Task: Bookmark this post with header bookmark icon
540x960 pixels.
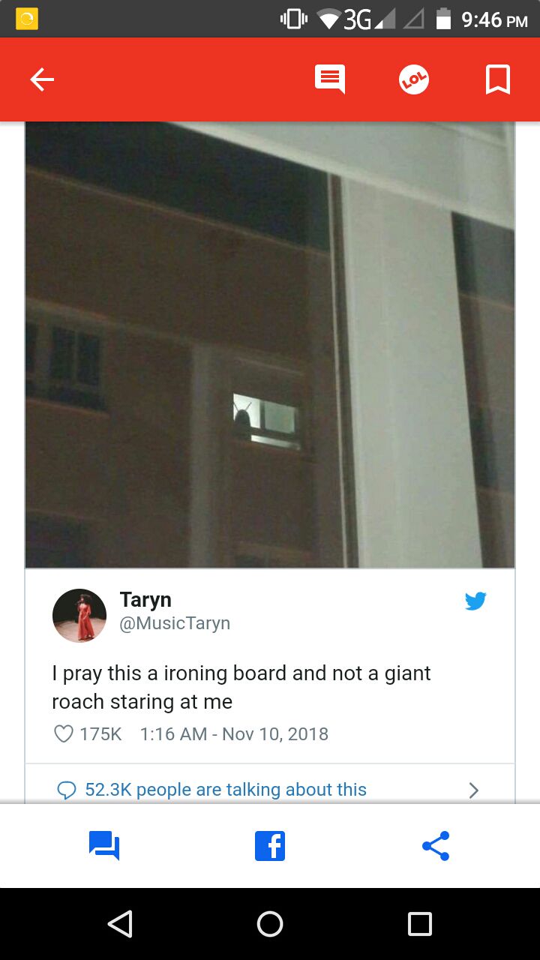Action: pyautogui.click(x=498, y=79)
